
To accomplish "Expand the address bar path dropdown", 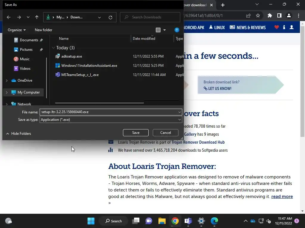I will (x=99, y=18).
